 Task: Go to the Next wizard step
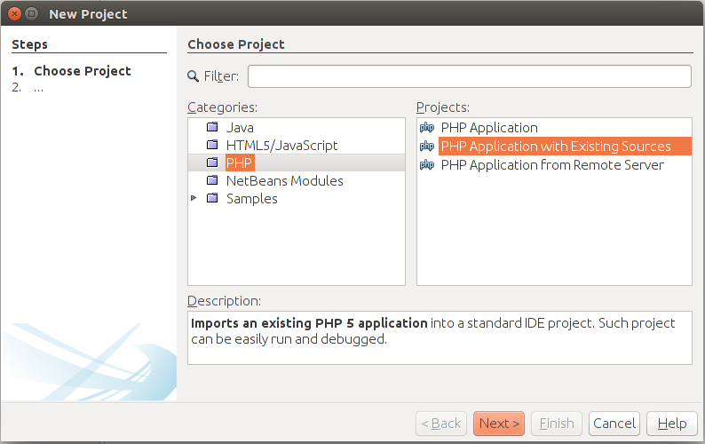[499, 424]
